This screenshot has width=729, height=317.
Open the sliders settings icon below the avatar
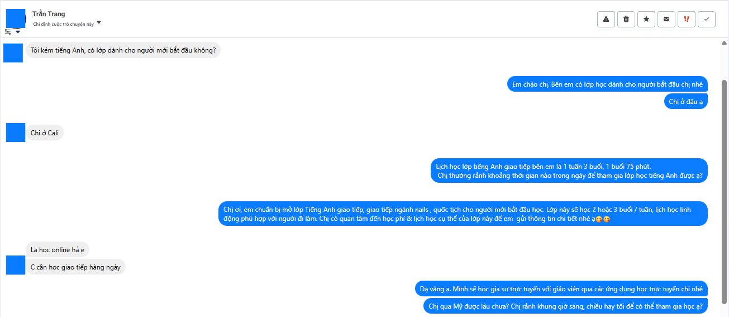(x=8, y=32)
